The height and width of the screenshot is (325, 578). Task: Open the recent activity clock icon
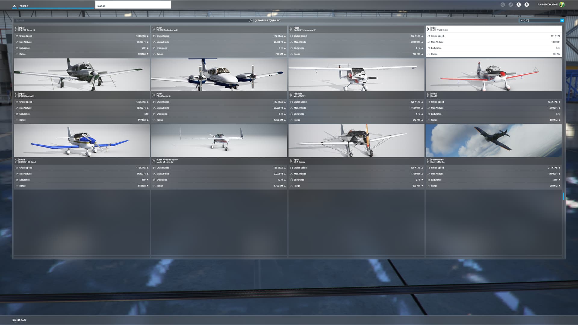(502, 5)
